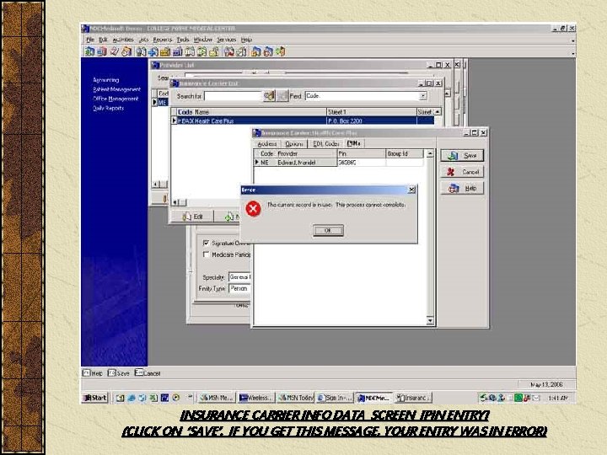Open the Help menu in menu bar
607x455 pixels.
point(246,40)
